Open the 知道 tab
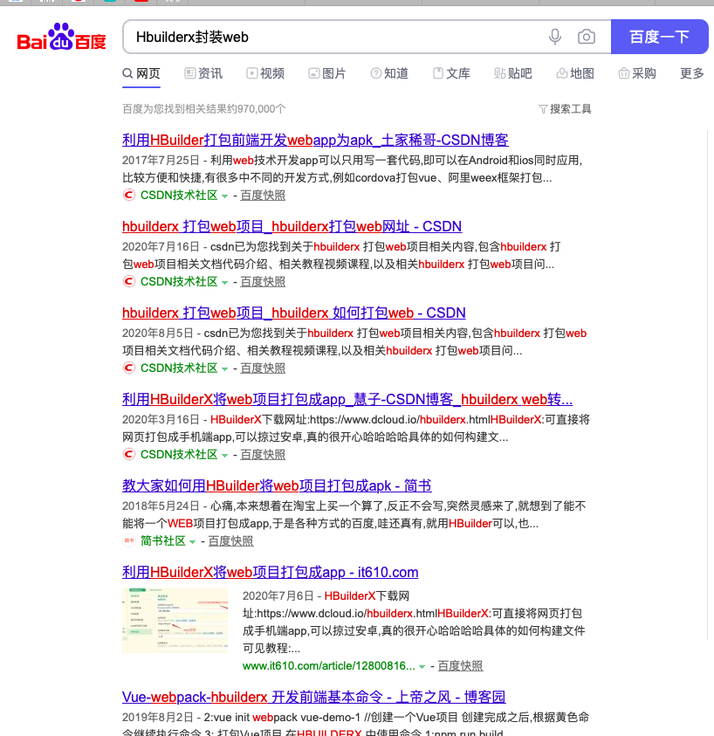The image size is (714, 736). (389, 73)
